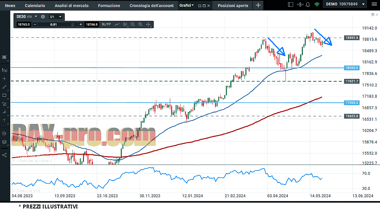This screenshot has height=210, width=380.
Task: Select the Fibonacci retracement tool
Action: pyautogui.click(x=4, y=104)
